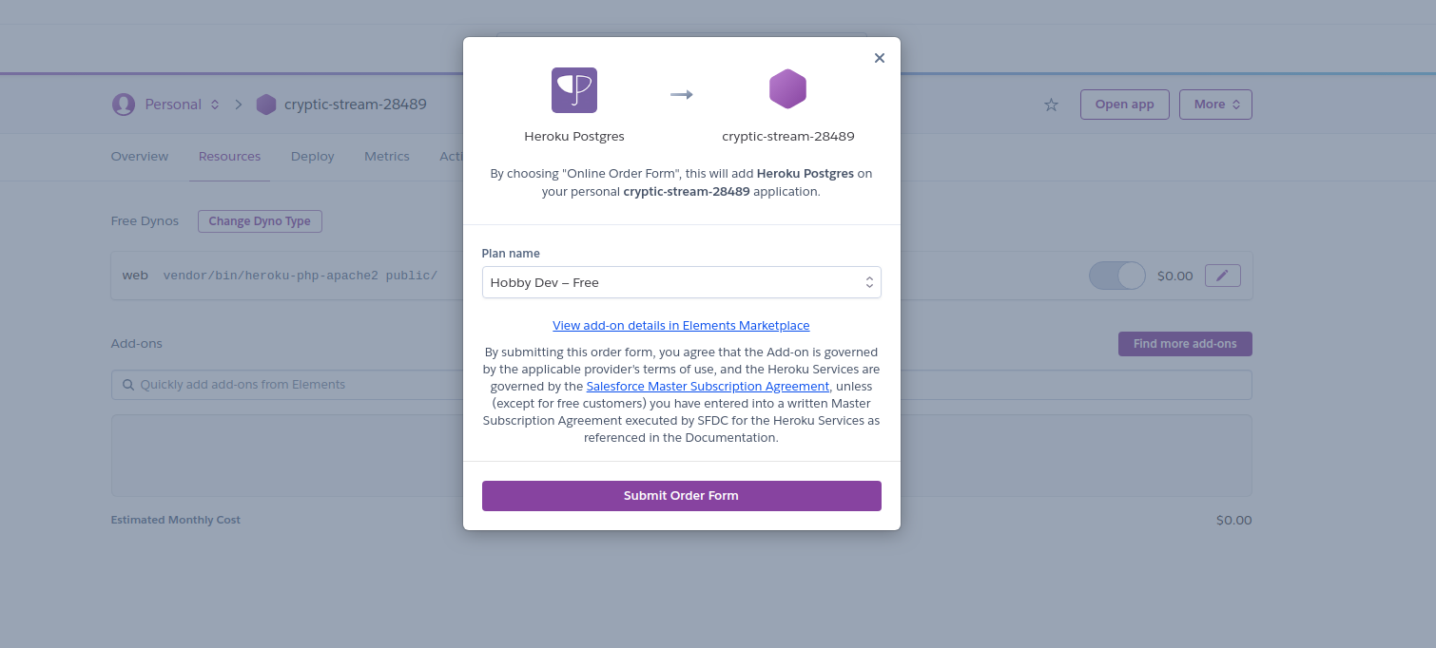
Task: Click the cryptic-stream-28489 breadcrumb name
Action: (356, 105)
